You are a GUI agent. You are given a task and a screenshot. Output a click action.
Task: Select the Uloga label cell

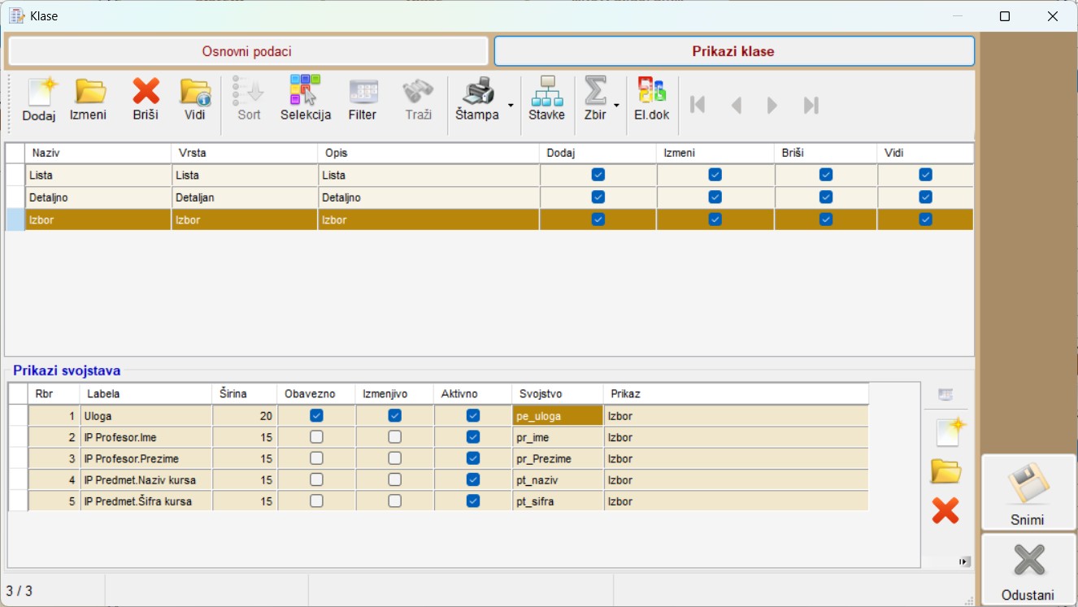(146, 416)
